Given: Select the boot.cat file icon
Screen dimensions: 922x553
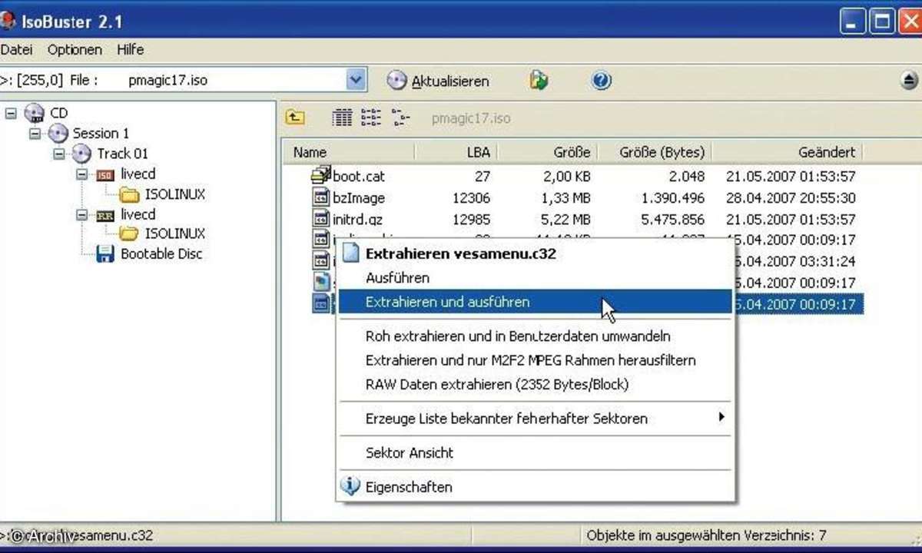Looking at the screenshot, I should (x=320, y=176).
